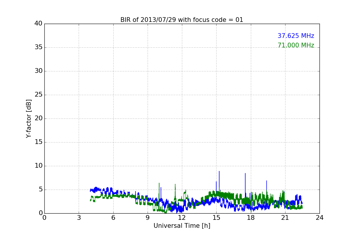The width and height of the screenshot is (355, 237).
Task: Click the y-axis tick label "30"
Action: point(38,71)
